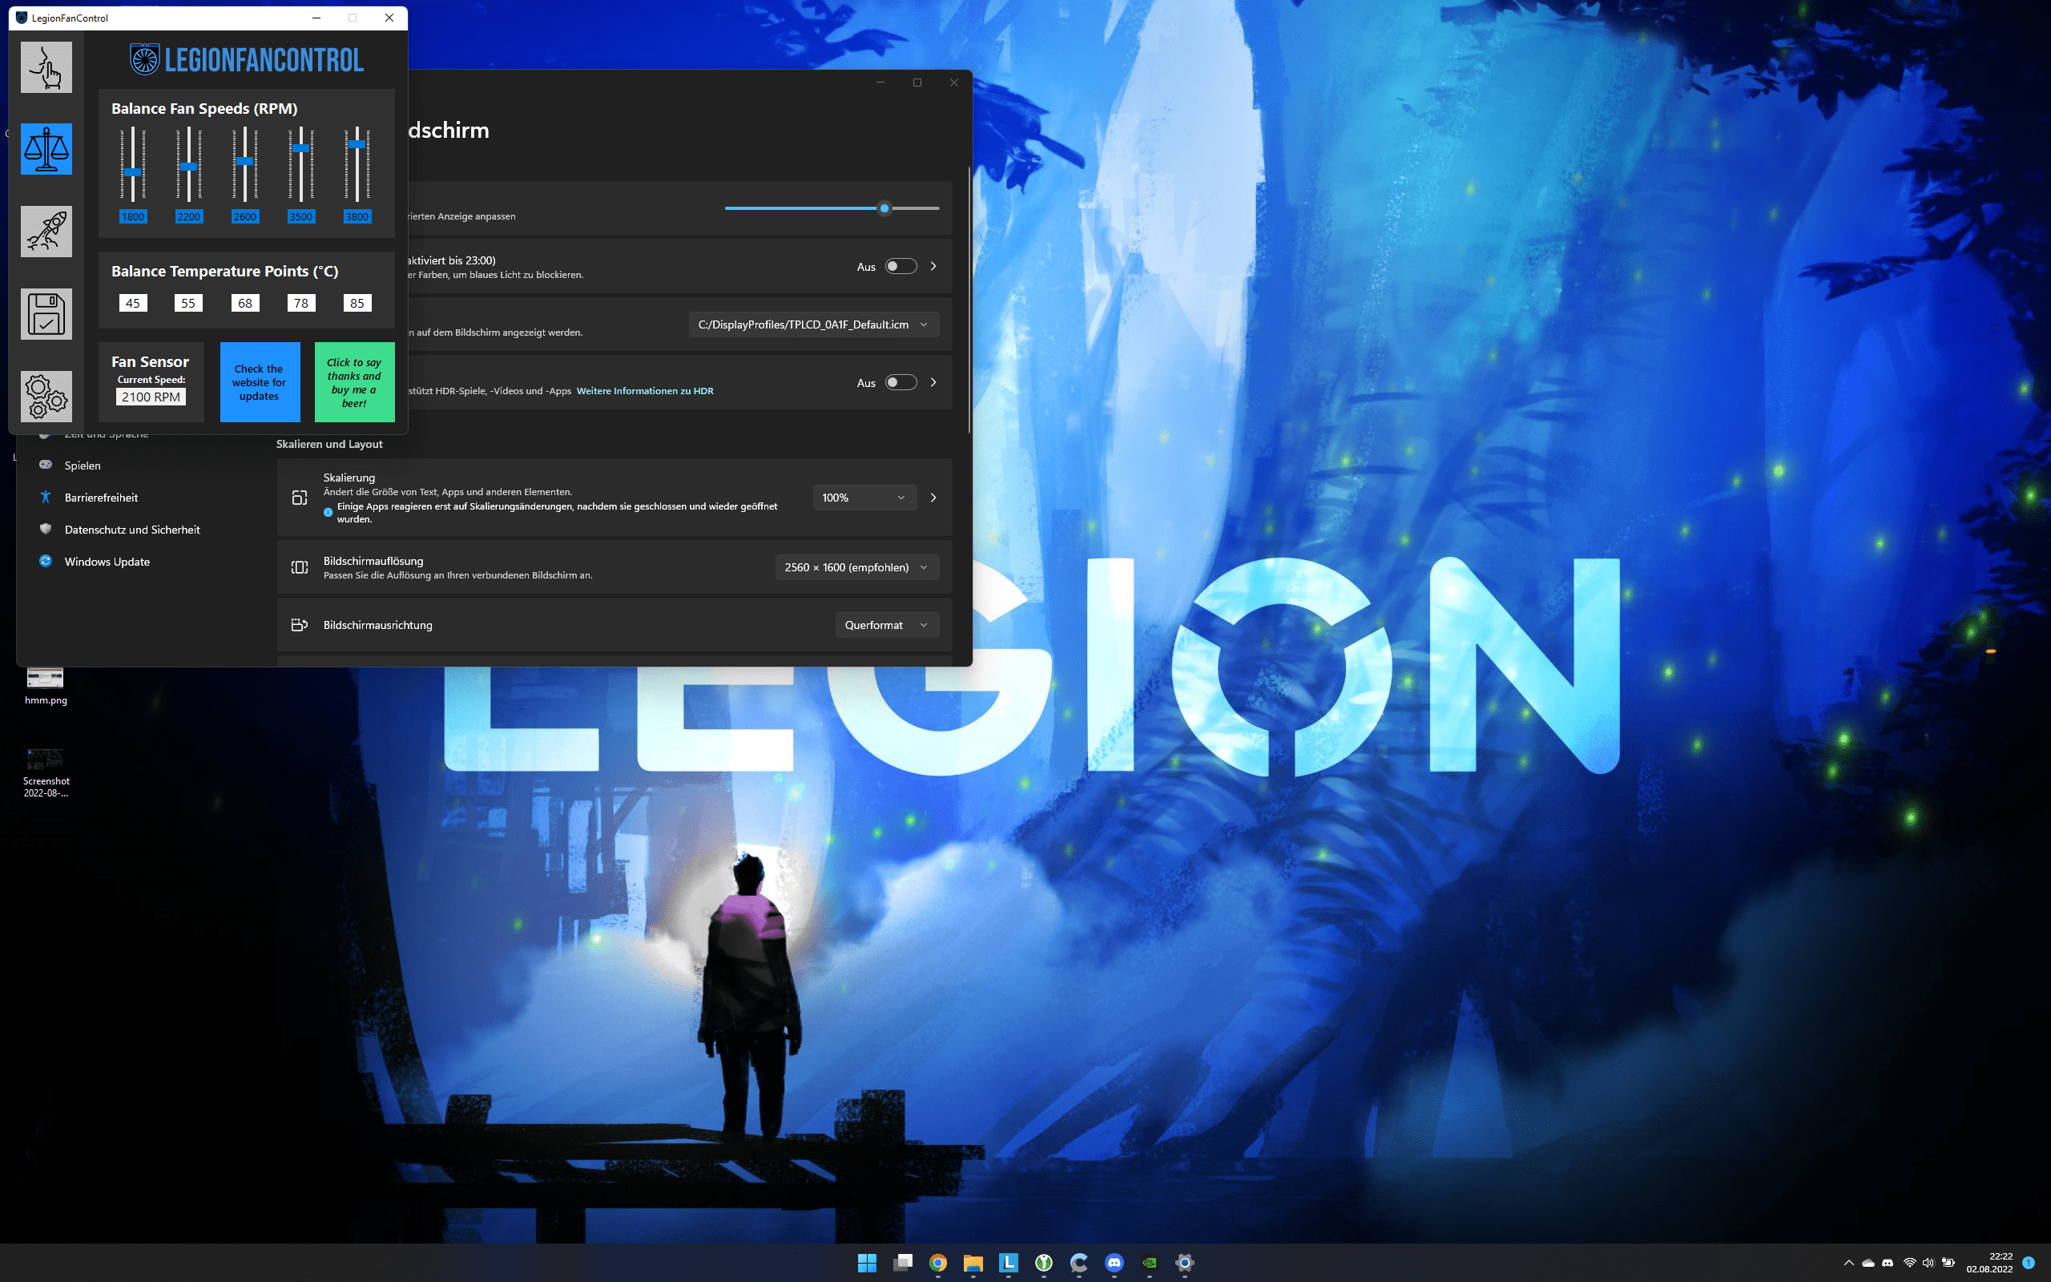The height and width of the screenshot is (1282, 2051).
Task: Select the balance scales mode icon
Action: 46,149
